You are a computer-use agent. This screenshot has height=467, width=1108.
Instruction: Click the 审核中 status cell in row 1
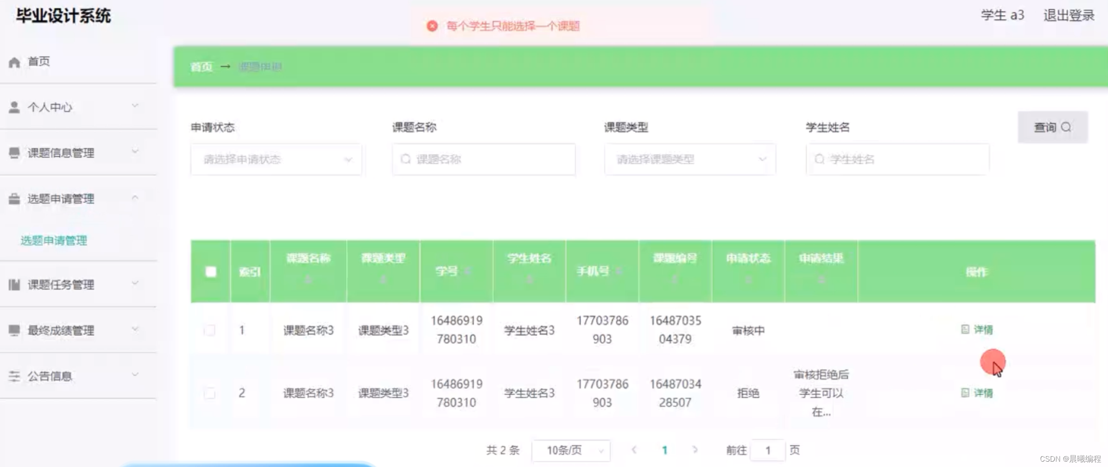coord(748,331)
